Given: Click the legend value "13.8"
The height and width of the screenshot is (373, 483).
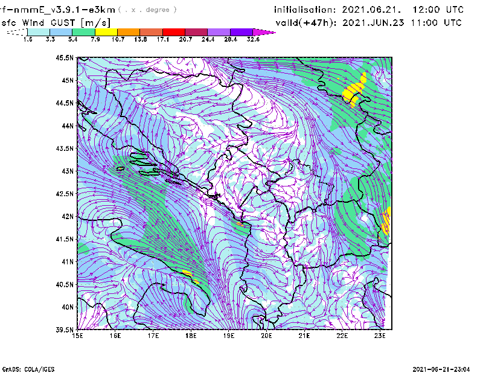Looking at the screenshot, I should coord(141,39).
